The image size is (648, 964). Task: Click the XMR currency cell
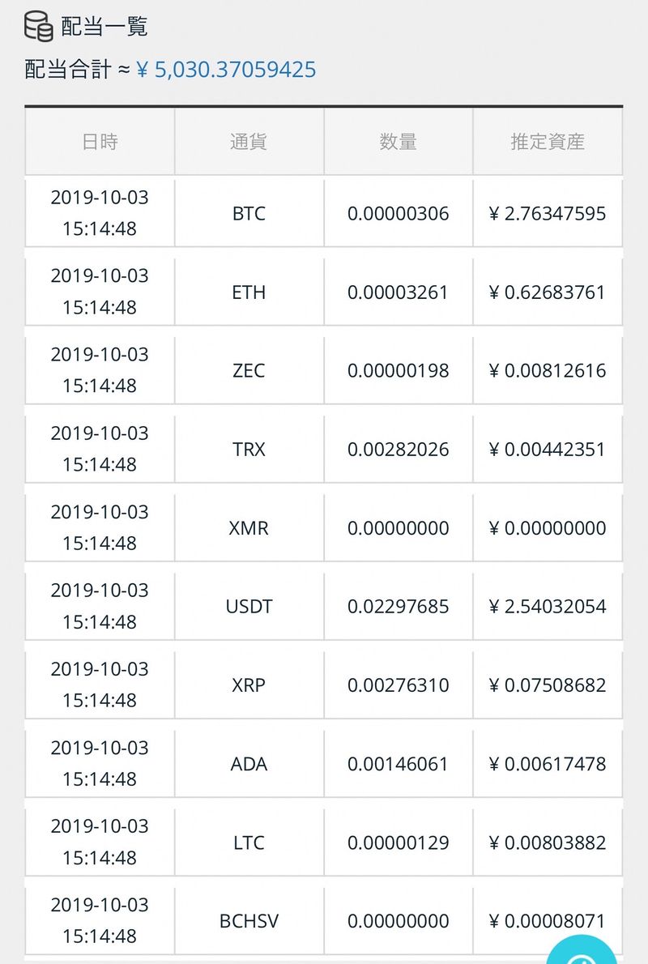249,528
